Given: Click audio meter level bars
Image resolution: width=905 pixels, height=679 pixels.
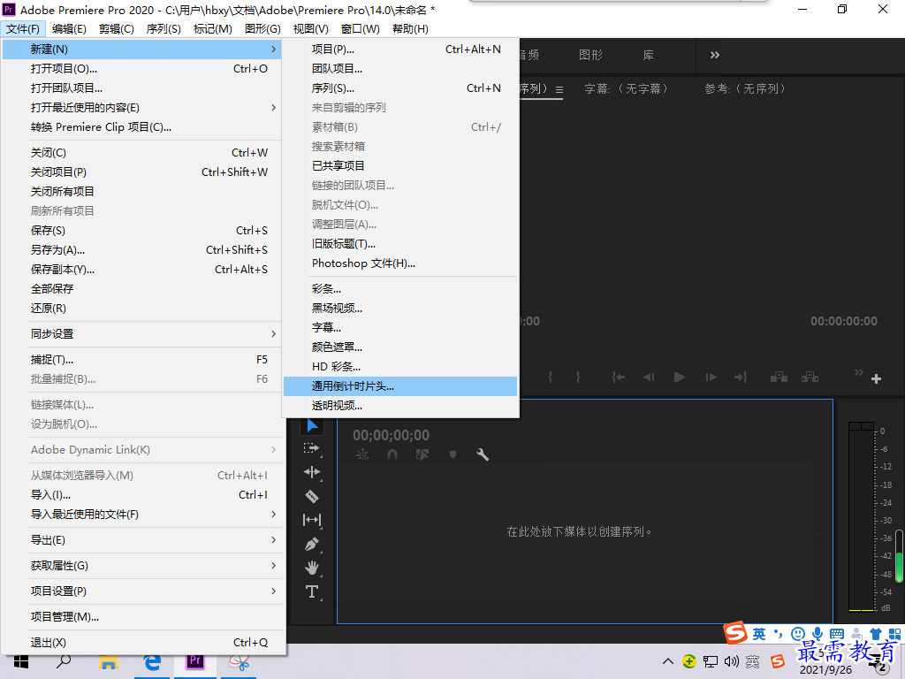Looking at the screenshot, I should tap(861, 516).
